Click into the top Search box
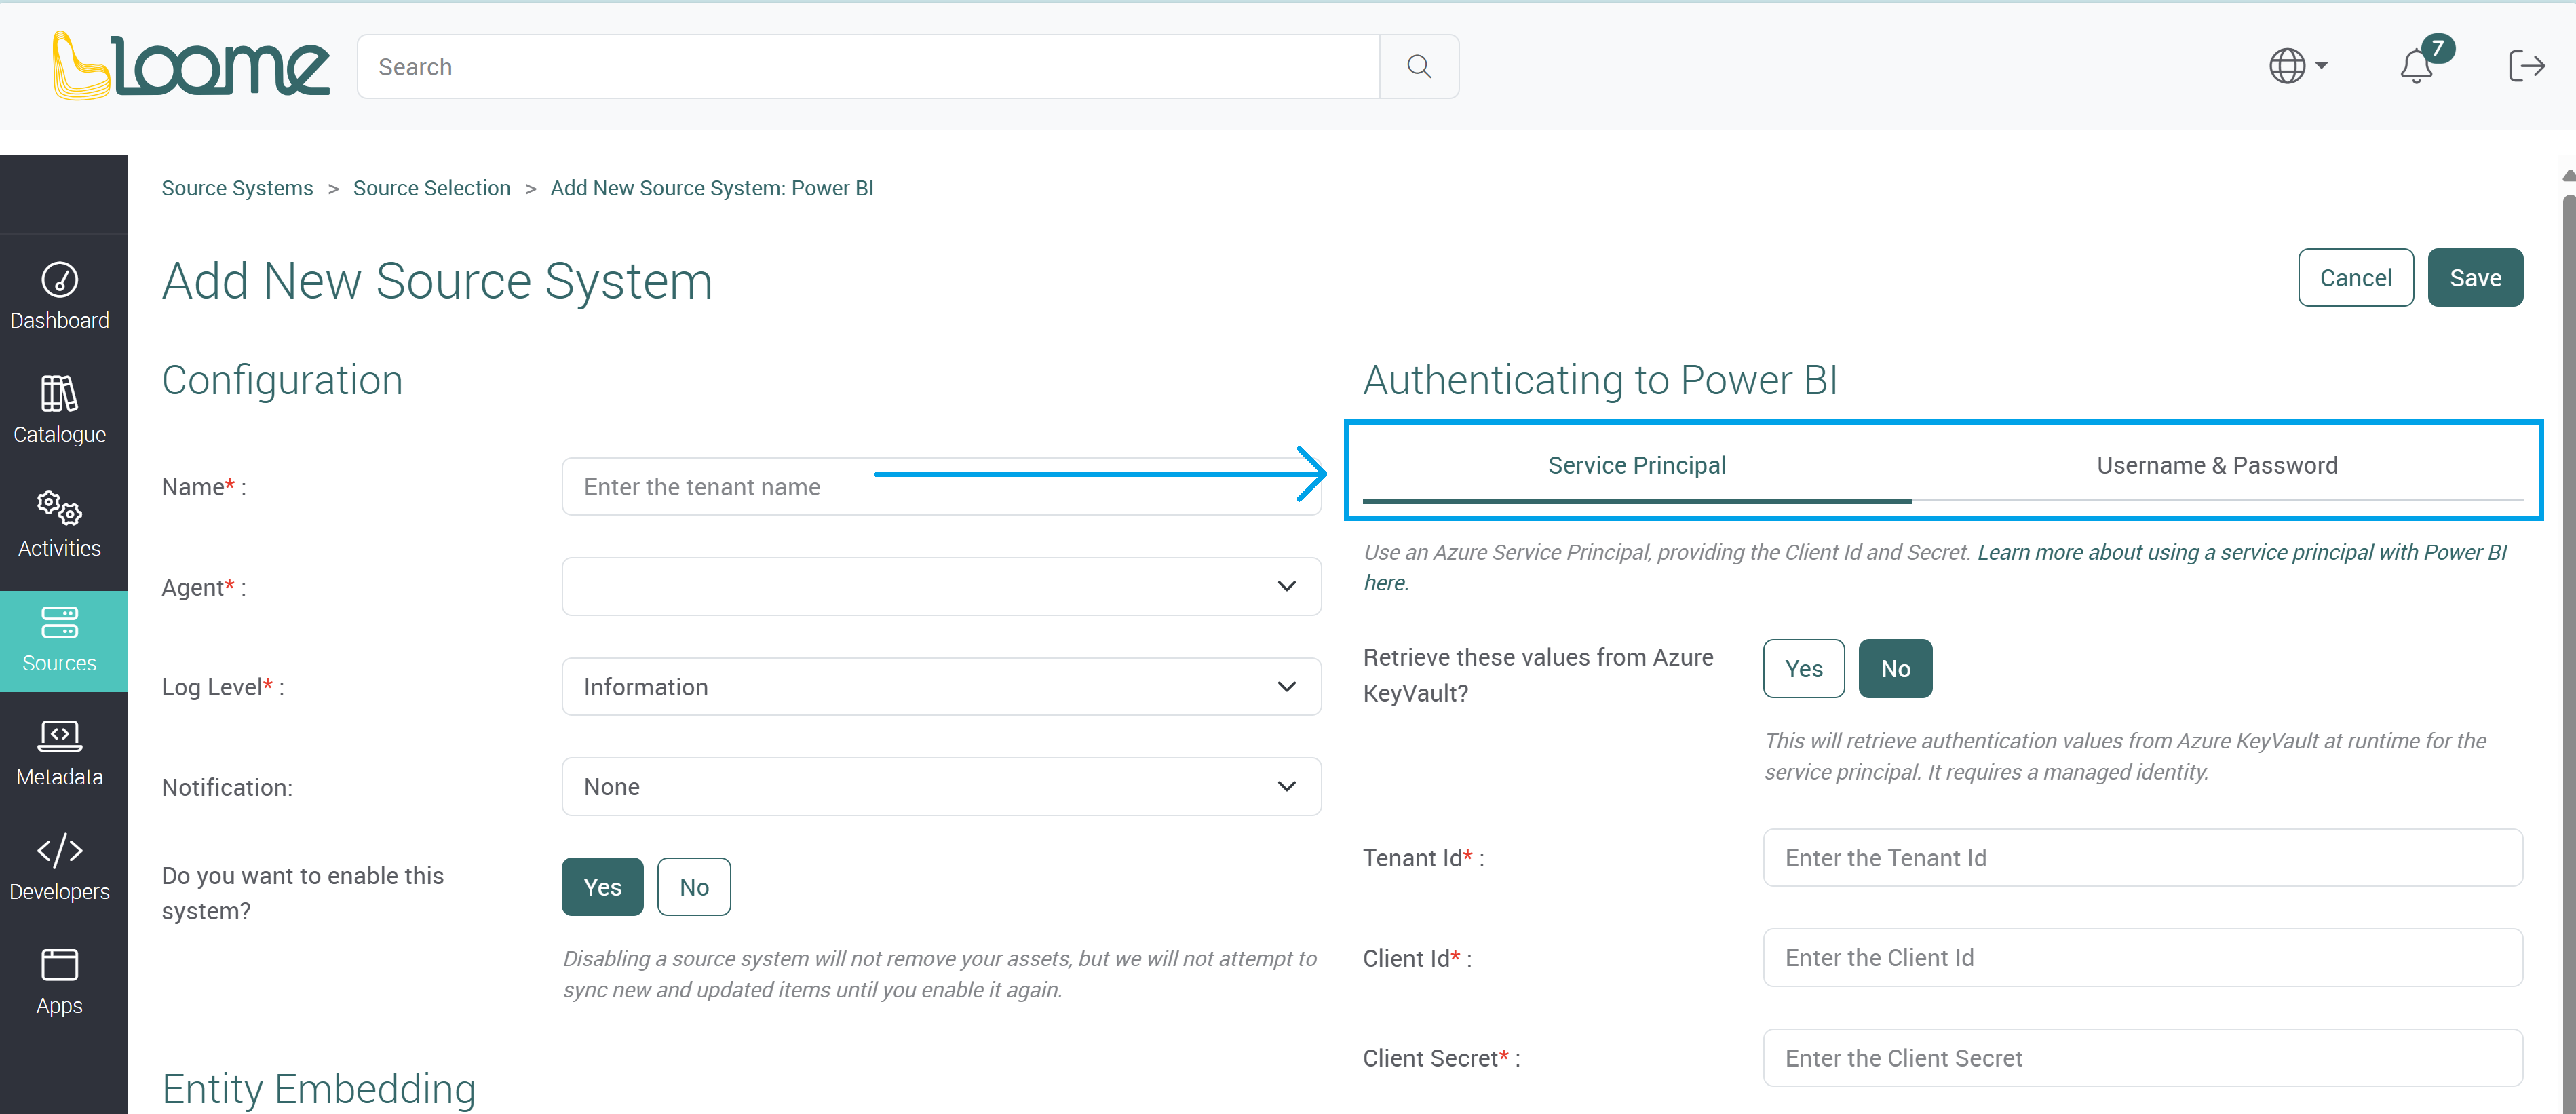2576x1114 pixels. (x=868, y=67)
